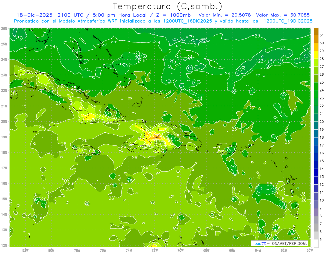
Task: Click the "60W" longitude axis label
Action: (x=310, y=250)
